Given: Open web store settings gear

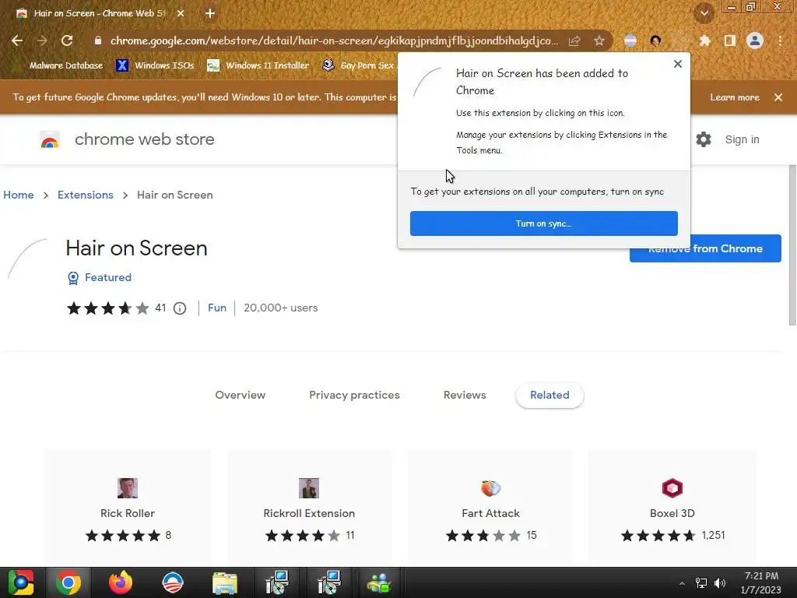Looking at the screenshot, I should (x=704, y=139).
